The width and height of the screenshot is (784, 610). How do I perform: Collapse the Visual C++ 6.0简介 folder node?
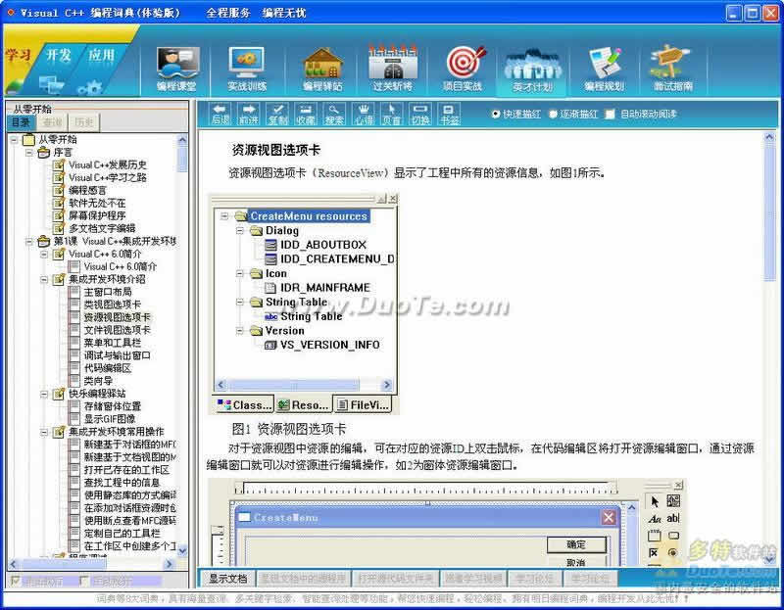pyautogui.click(x=44, y=255)
